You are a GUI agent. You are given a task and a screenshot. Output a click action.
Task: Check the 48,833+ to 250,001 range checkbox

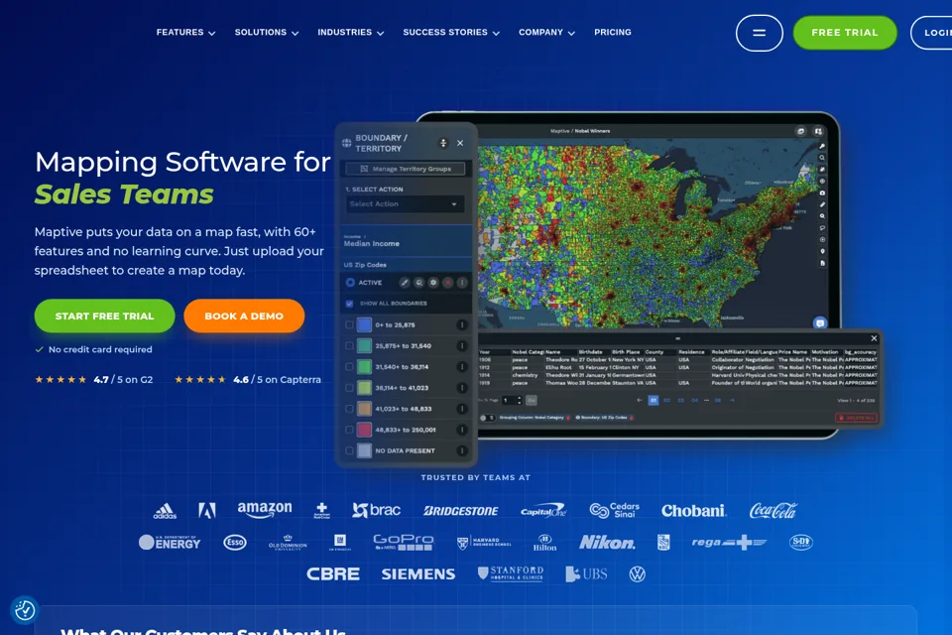pos(349,430)
